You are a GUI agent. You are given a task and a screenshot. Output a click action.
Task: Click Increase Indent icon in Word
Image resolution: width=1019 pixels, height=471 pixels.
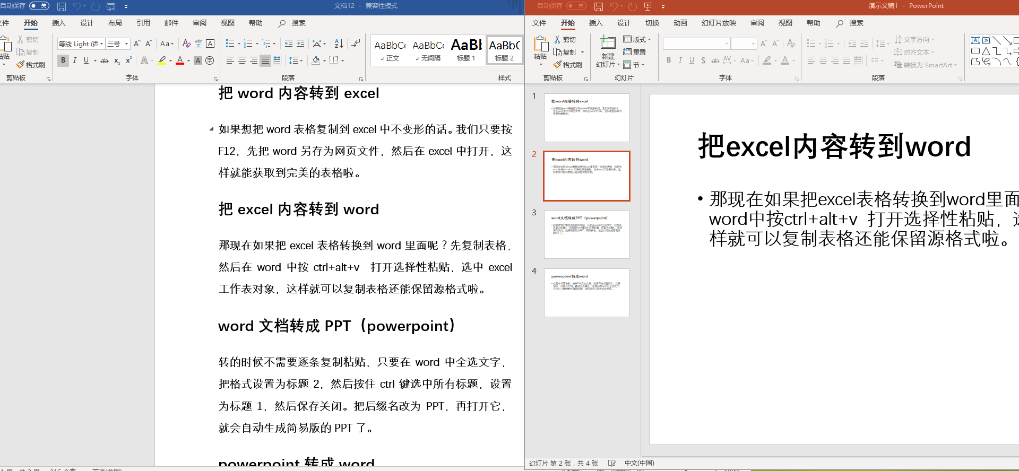(300, 43)
